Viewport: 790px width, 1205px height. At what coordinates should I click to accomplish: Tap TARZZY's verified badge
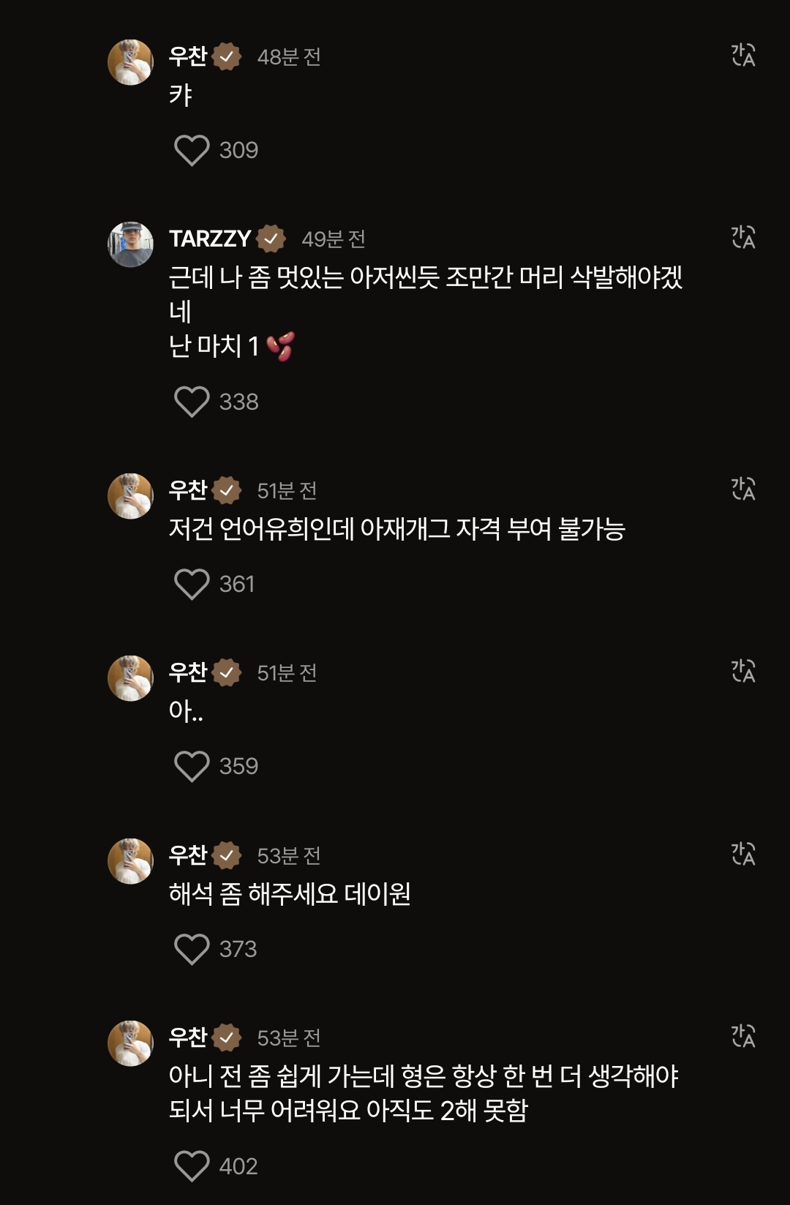(271, 239)
